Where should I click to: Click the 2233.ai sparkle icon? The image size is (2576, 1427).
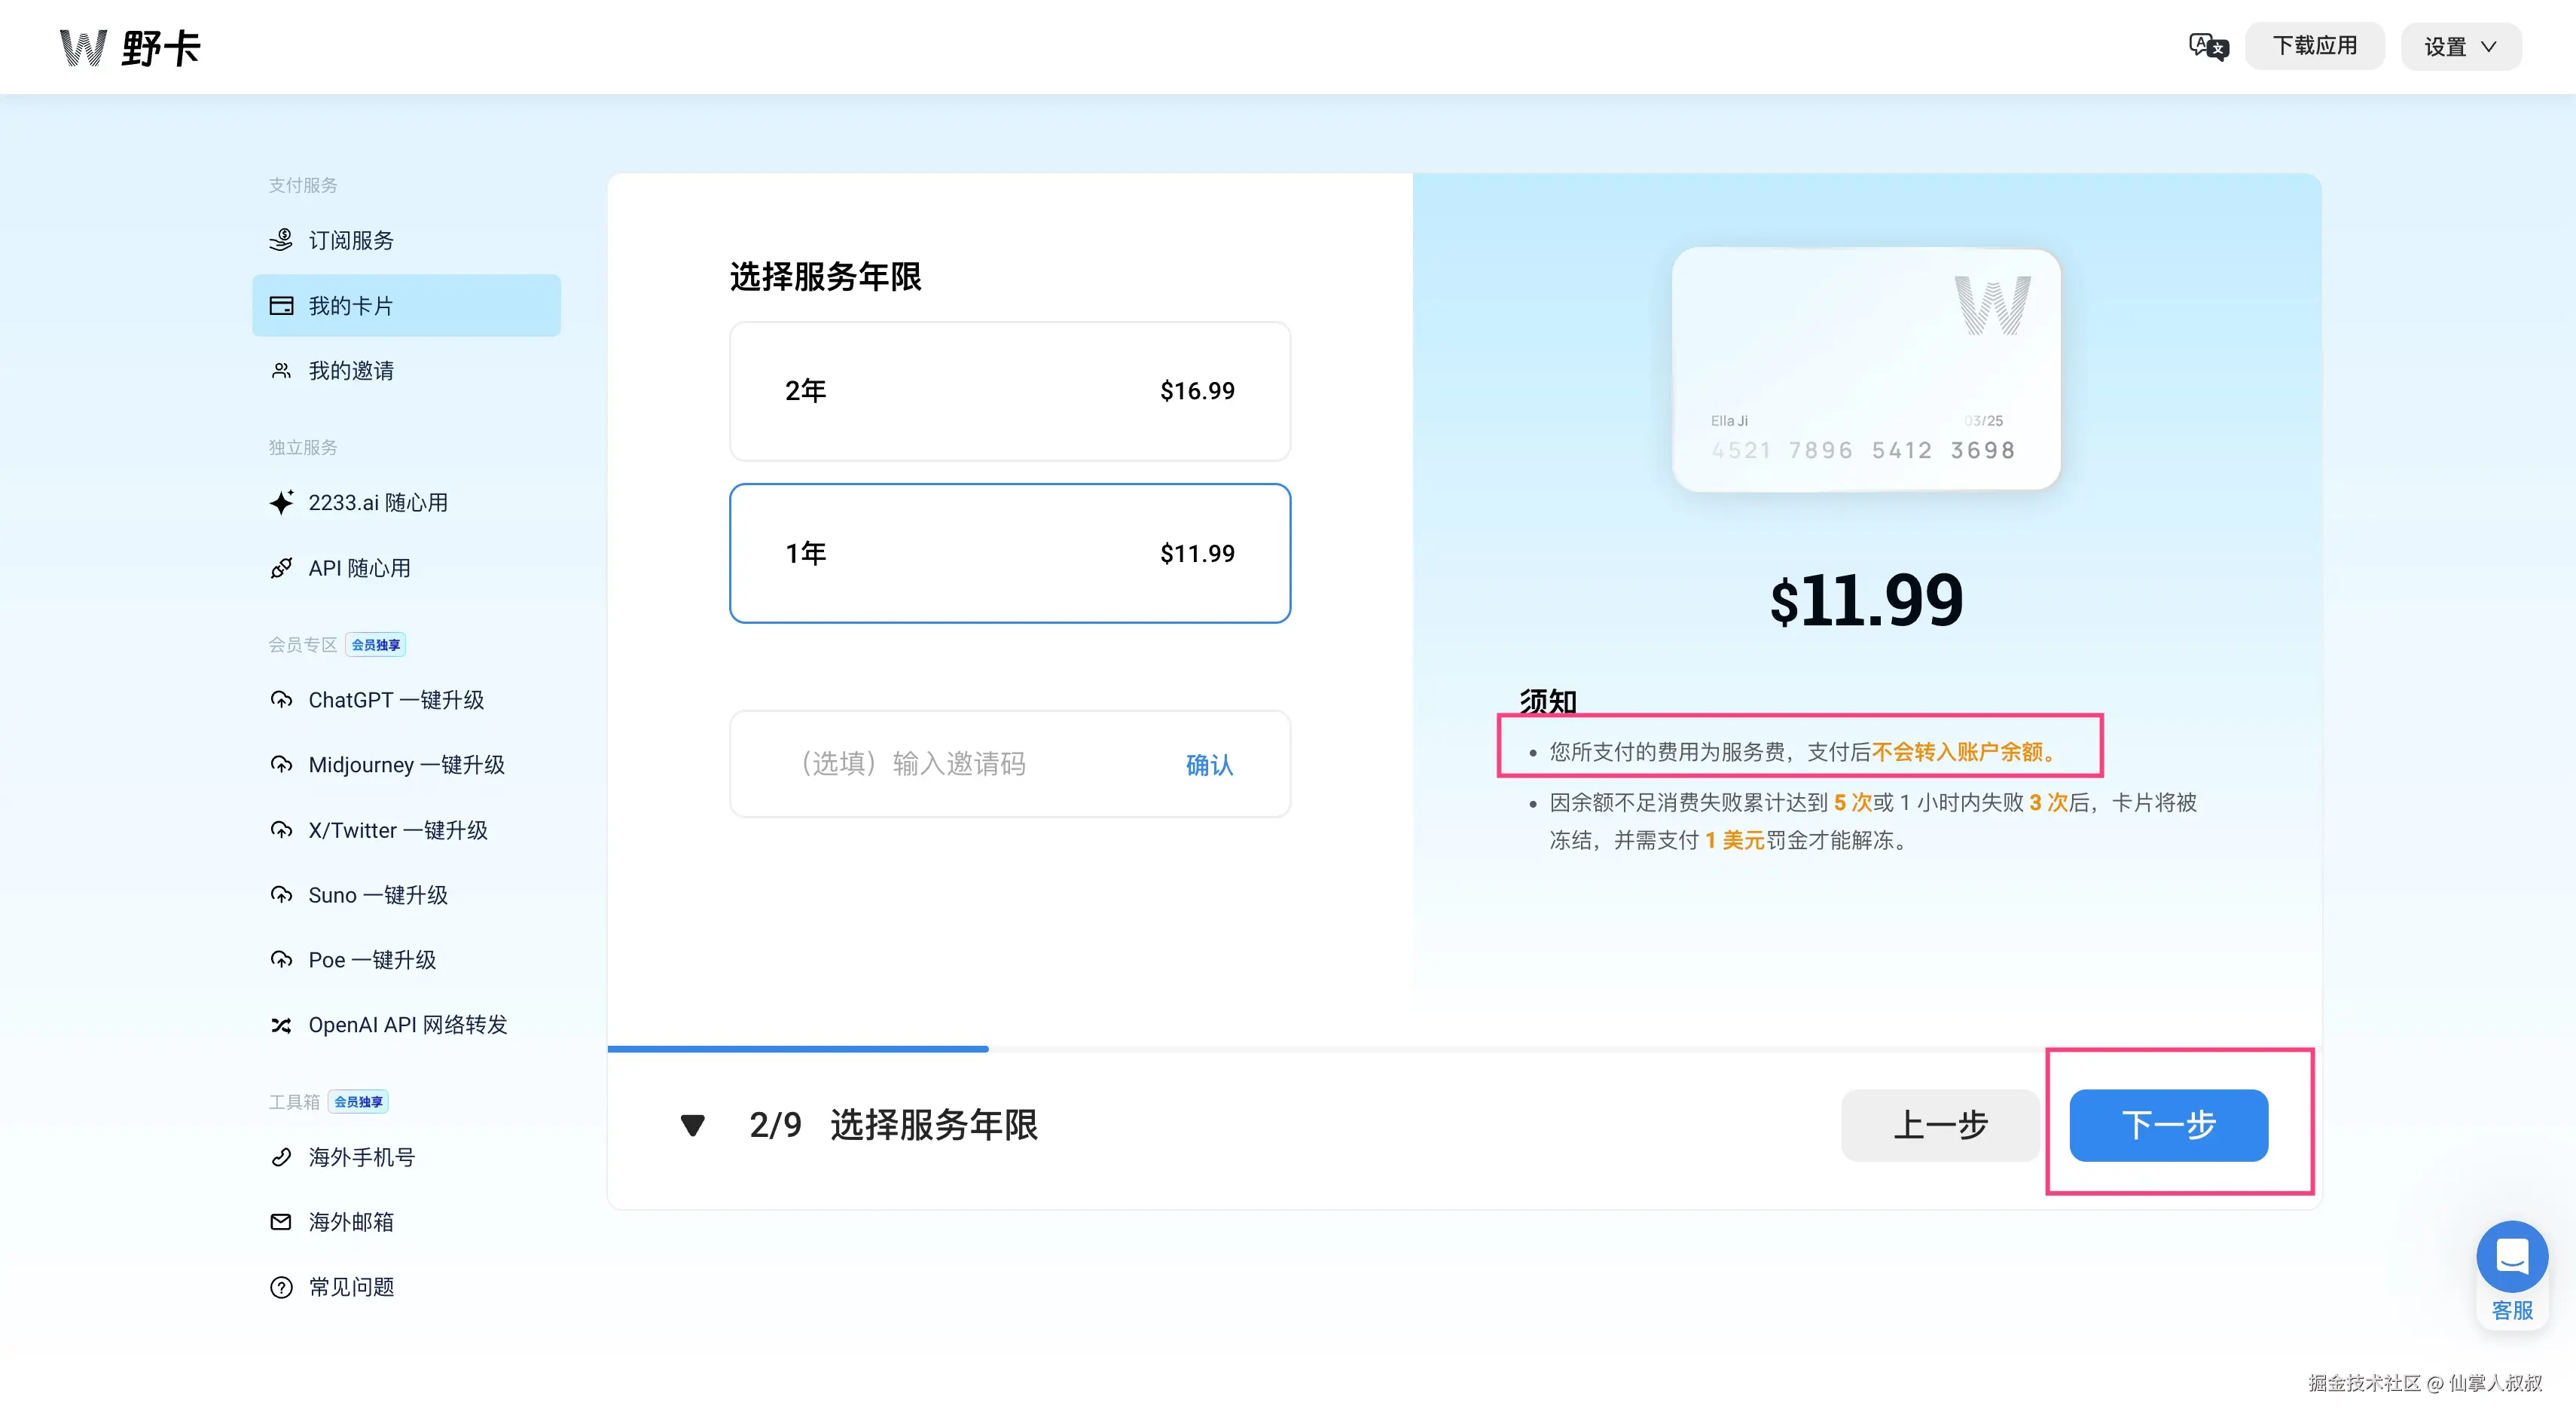click(x=281, y=502)
